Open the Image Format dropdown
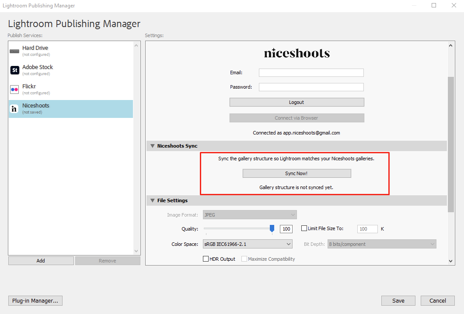Screen dimensions: 464x314 click(x=250, y=215)
